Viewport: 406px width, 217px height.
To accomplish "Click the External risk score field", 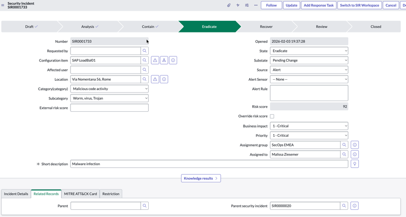I will click(109, 108).
